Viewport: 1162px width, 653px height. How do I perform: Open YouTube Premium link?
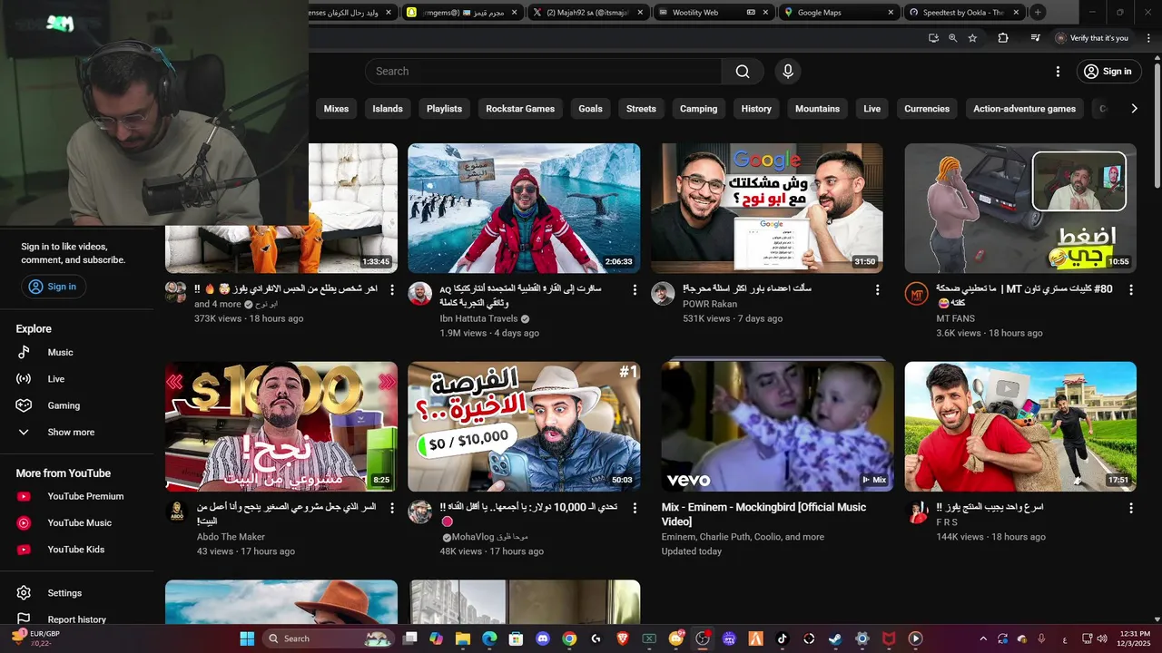tap(85, 497)
